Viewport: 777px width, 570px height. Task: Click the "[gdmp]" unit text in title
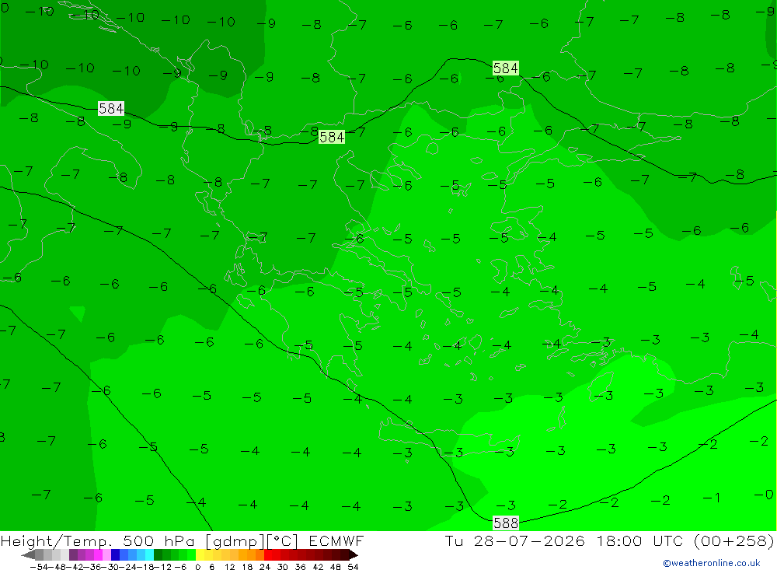pos(235,540)
